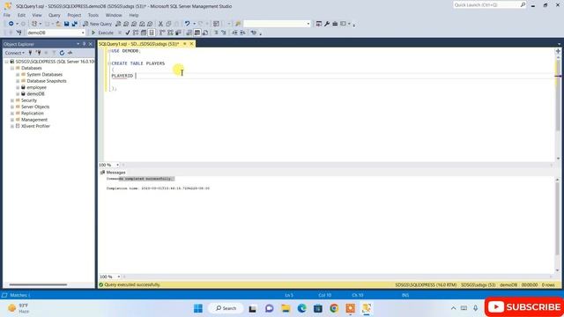
Task: Open Google Chrome from the taskbar
Action: [334, 308]
